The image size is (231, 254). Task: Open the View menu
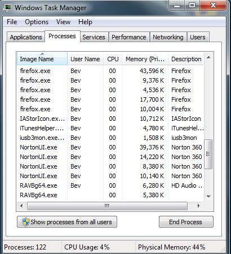(x=63, y=22)
